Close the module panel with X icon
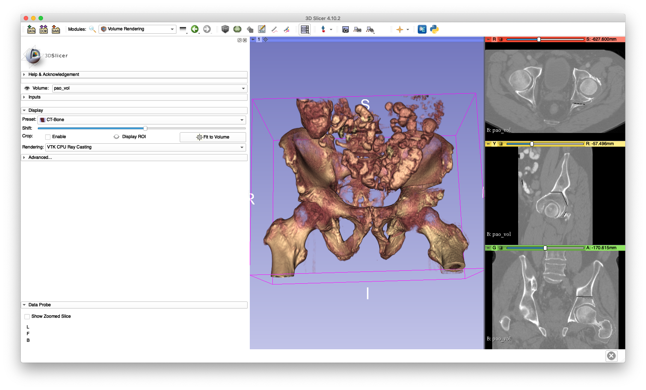Image resolution: width=646 pixels, height=390 pixels. (245, 40)
